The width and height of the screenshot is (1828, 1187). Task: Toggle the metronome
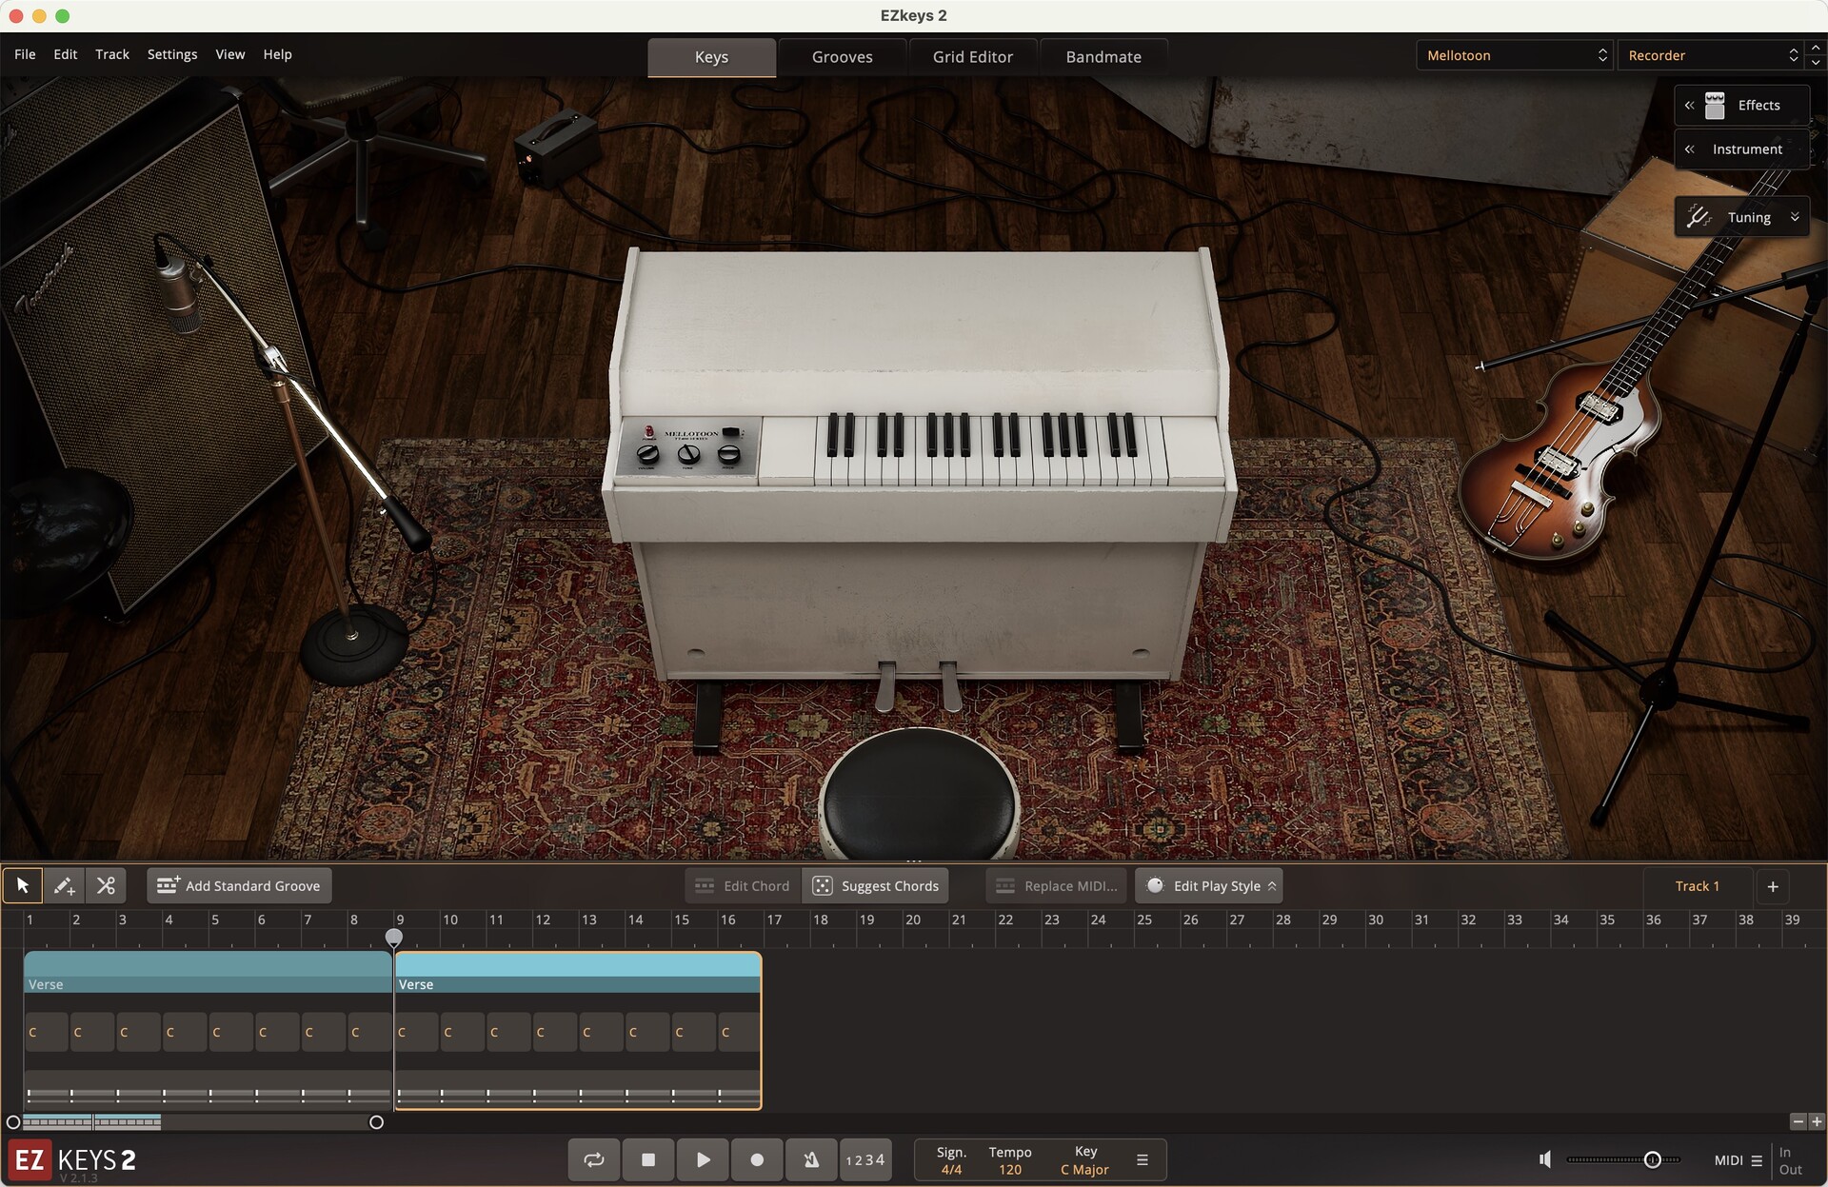point(811,1159)
